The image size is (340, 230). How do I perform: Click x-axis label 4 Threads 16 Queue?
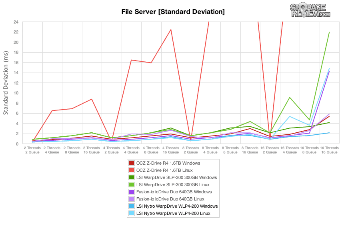click(x=171, y=150)
